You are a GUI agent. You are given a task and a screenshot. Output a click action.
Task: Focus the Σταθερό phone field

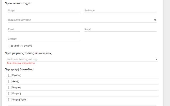pyautogui.click(x=44, y=39)
